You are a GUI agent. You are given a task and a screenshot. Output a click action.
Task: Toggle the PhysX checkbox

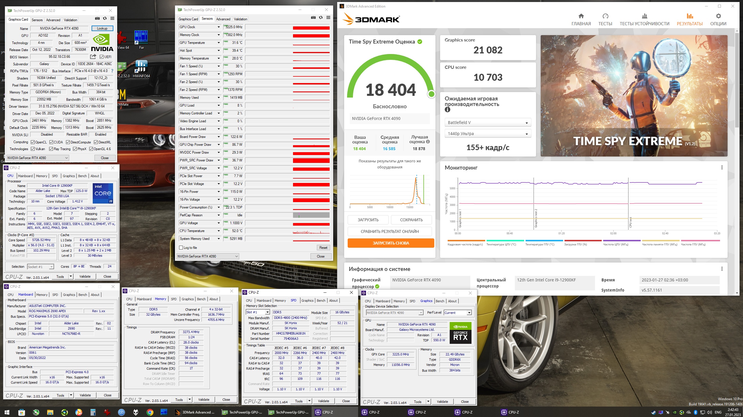[x=75, y=149]
